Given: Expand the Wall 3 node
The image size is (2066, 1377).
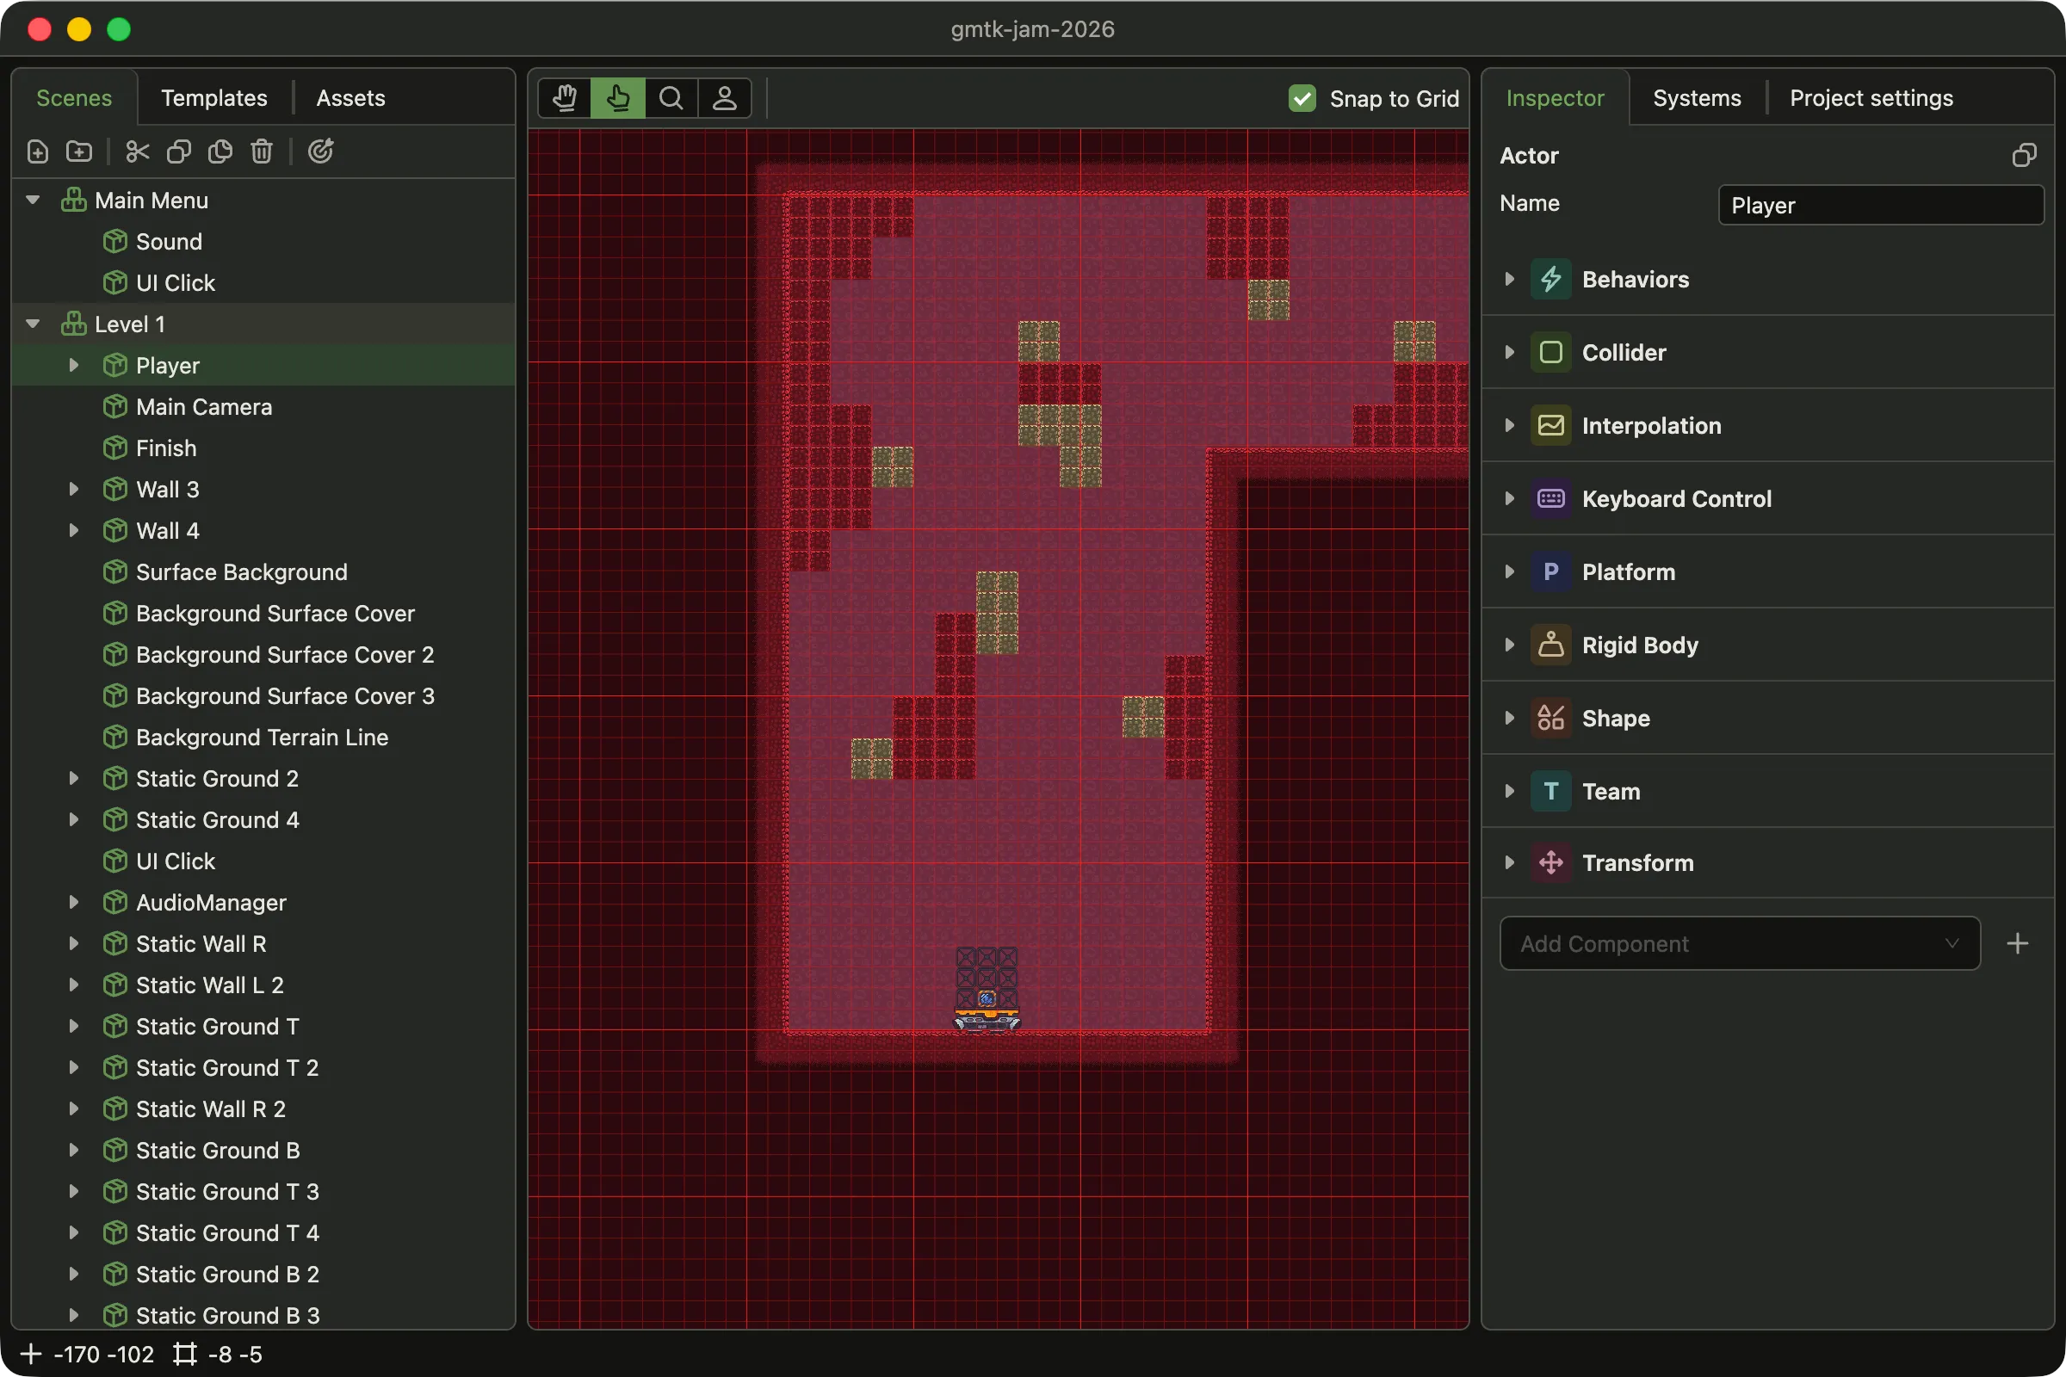Looking at the screenshot, I should click(x=74, y=489).
